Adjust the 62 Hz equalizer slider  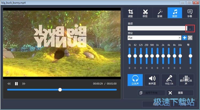pyautogui.click(x=135, y=56)
